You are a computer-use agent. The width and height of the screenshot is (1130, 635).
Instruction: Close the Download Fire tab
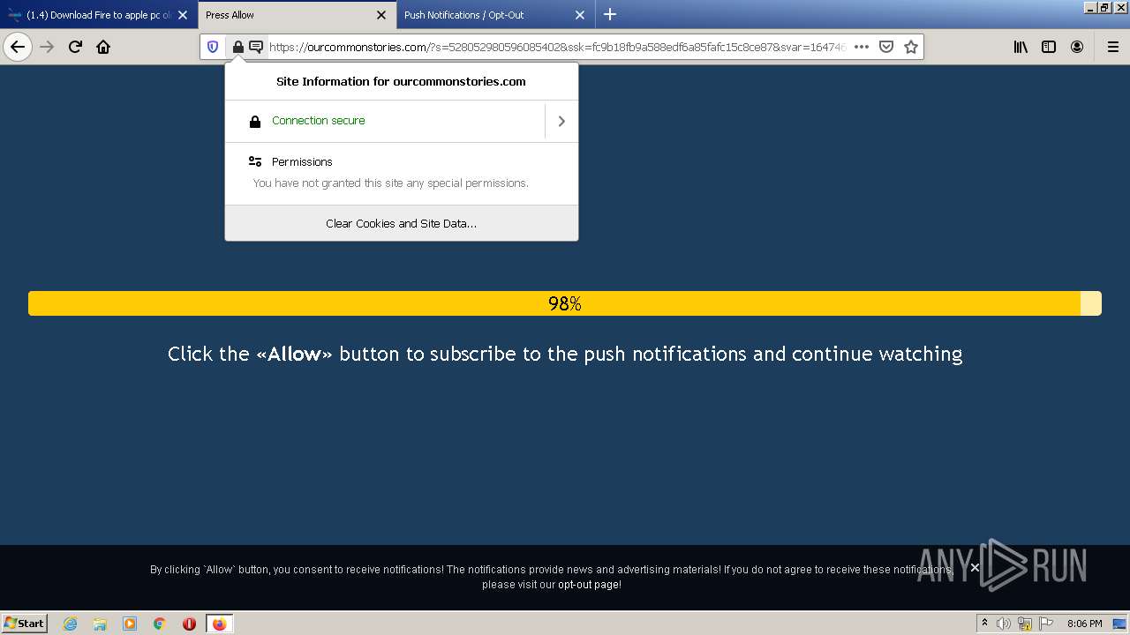(x=183, y=15)
